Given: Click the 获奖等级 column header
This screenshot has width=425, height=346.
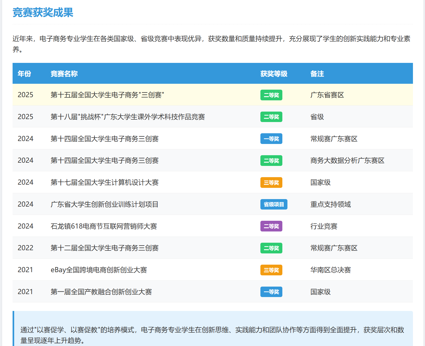Looking at the screenshot, I should coord(274,74).
